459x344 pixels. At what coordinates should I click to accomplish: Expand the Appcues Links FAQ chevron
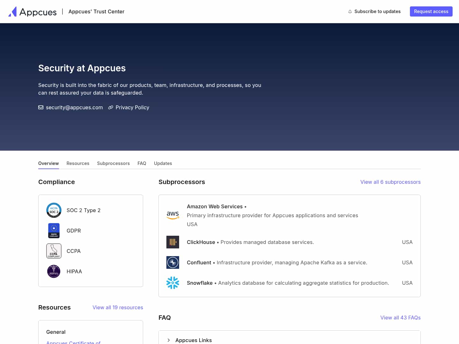pyautogui.click(x=169, y=340)
